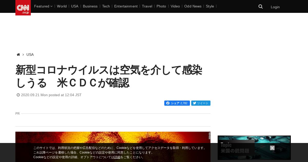Close the cookie notice with X
The height and width of the screenshot is (162, 308).
(272, 148)
